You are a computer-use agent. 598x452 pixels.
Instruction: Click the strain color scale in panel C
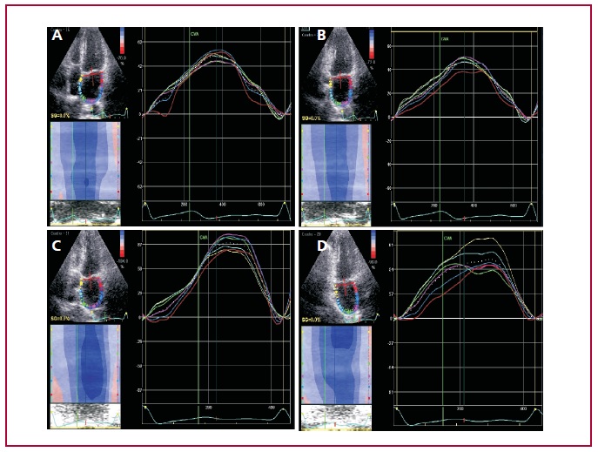coord(124,250)
